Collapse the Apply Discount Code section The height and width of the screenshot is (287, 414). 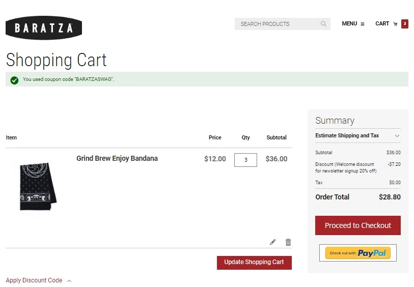pos(39,280)
